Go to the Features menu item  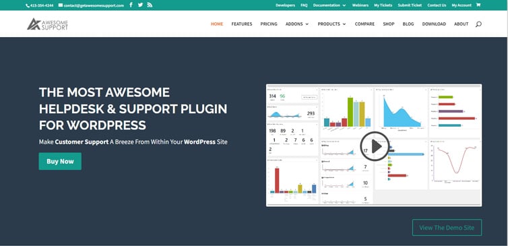pyautogui.click(x=242, y=24)
